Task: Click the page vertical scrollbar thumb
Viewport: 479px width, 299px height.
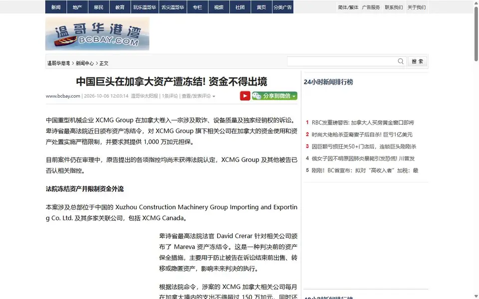Action: (476, 33)
